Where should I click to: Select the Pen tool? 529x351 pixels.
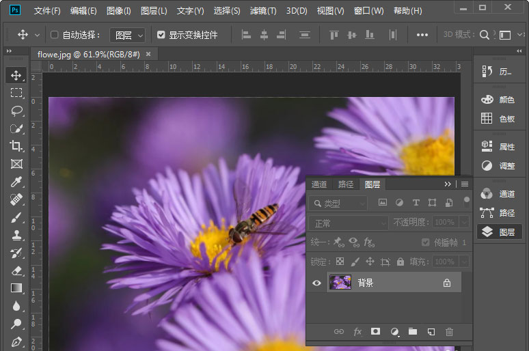pos(16,342)
